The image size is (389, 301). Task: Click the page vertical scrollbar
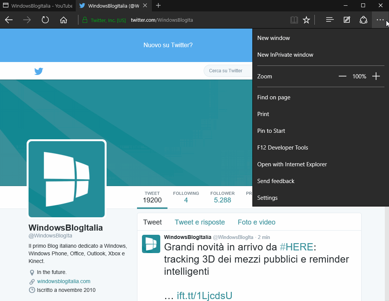click(386, 254)
